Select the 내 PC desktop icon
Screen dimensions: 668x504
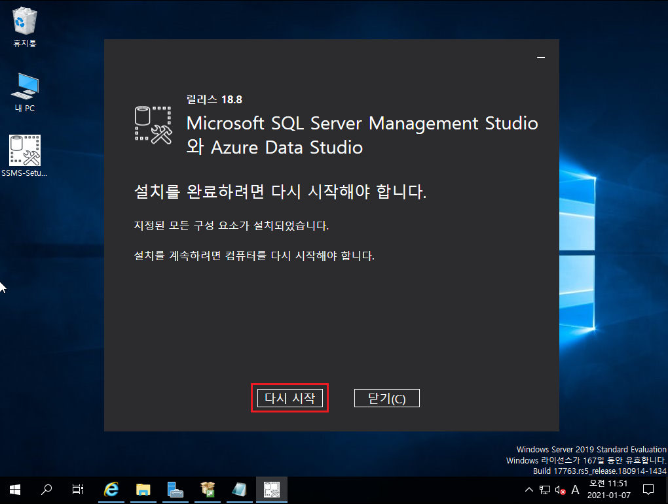click(x=25, y=92)
